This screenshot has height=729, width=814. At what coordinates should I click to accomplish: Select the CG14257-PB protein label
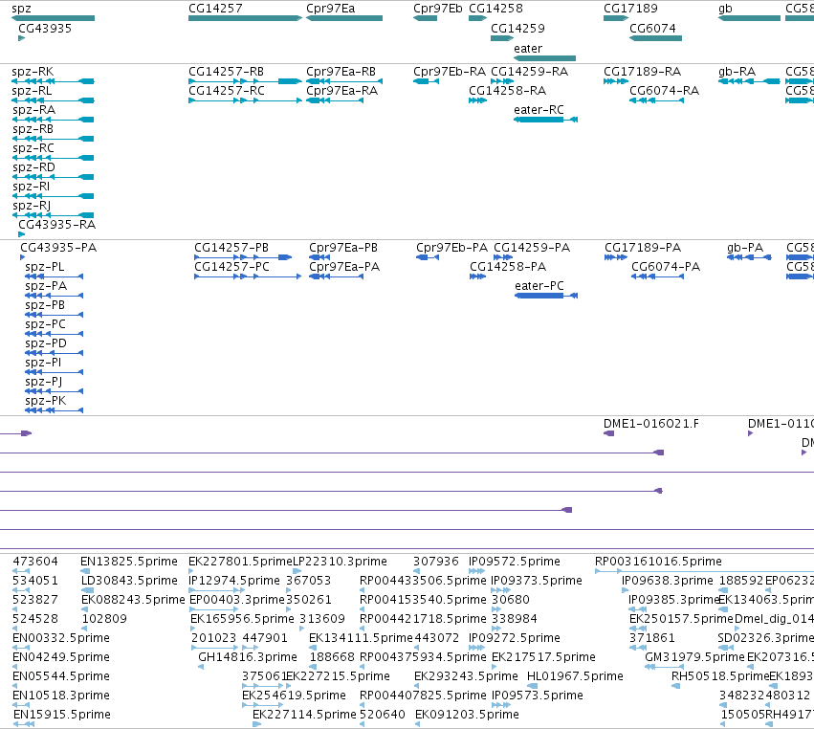(231, 248)
